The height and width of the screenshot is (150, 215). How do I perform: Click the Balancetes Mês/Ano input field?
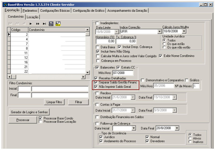(x=123, y=73)
